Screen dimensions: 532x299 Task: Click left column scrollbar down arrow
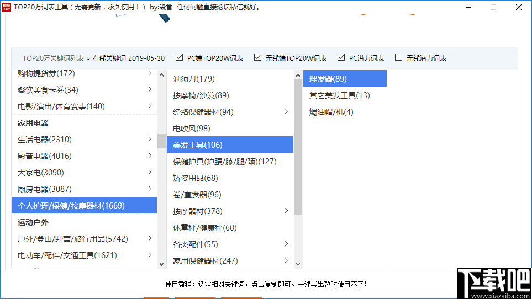161,264
